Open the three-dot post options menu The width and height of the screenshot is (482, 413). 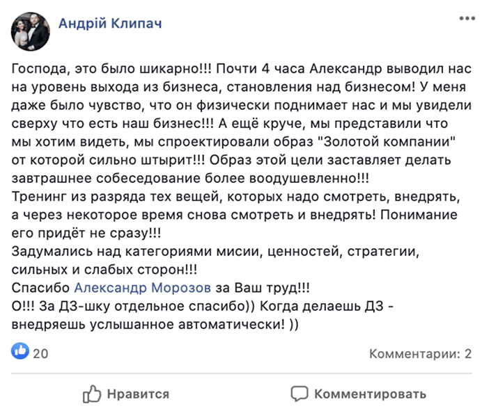point(463,19)
